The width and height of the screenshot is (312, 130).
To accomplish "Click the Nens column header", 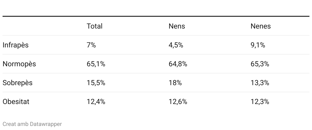I will coord(177,26).
